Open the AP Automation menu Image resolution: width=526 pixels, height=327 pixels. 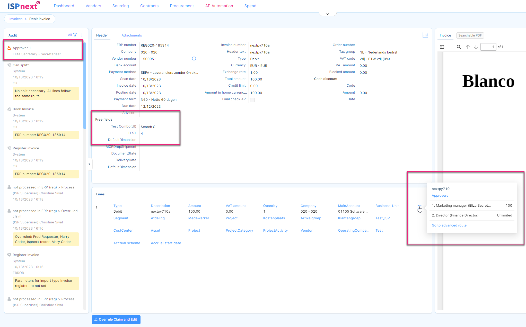(219, 6)
